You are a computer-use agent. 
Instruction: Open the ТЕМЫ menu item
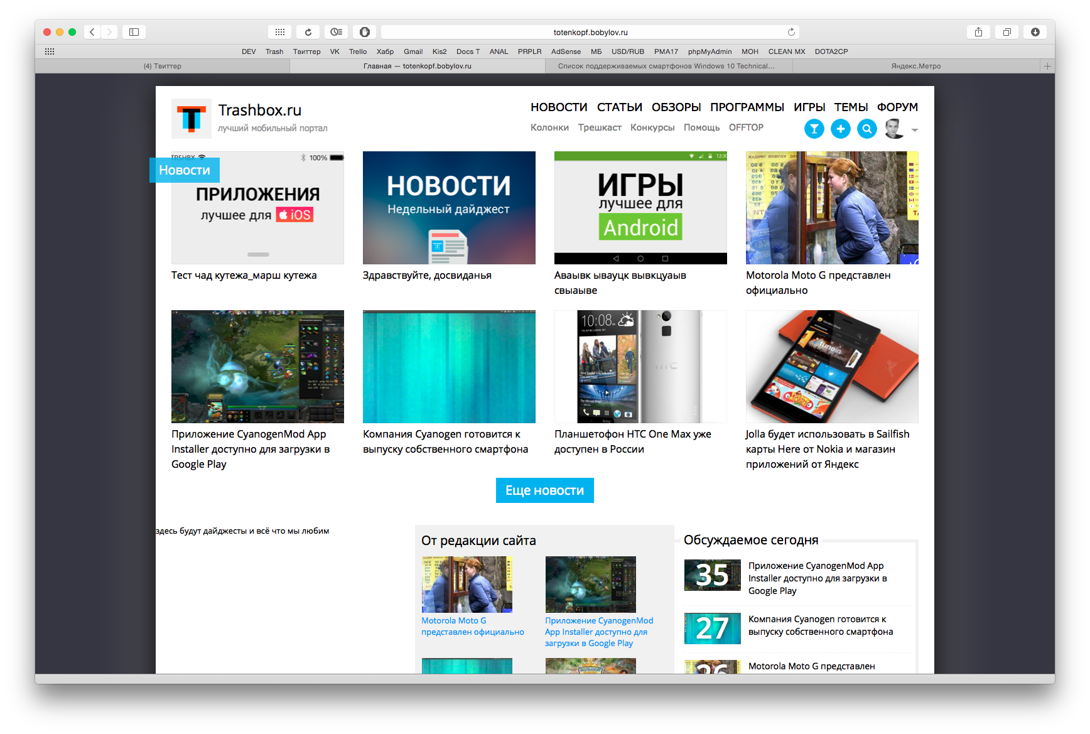tap(851, 107)
